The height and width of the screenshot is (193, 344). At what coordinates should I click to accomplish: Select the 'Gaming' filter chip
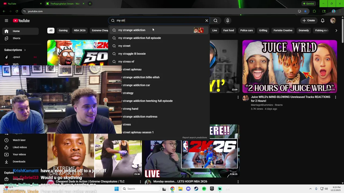(63, 30)
